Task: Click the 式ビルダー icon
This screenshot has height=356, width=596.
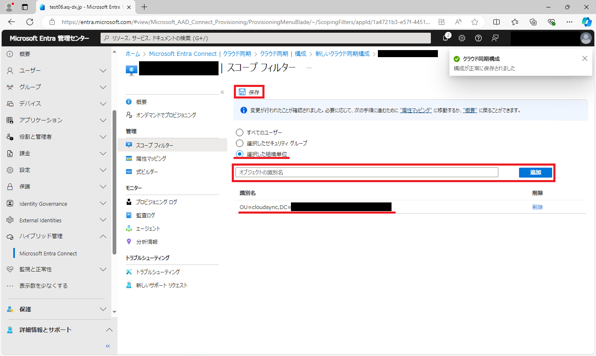Action: point(129,171)
